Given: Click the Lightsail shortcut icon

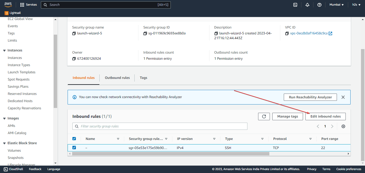Looking at the screenshot, I should coord(6,13).
